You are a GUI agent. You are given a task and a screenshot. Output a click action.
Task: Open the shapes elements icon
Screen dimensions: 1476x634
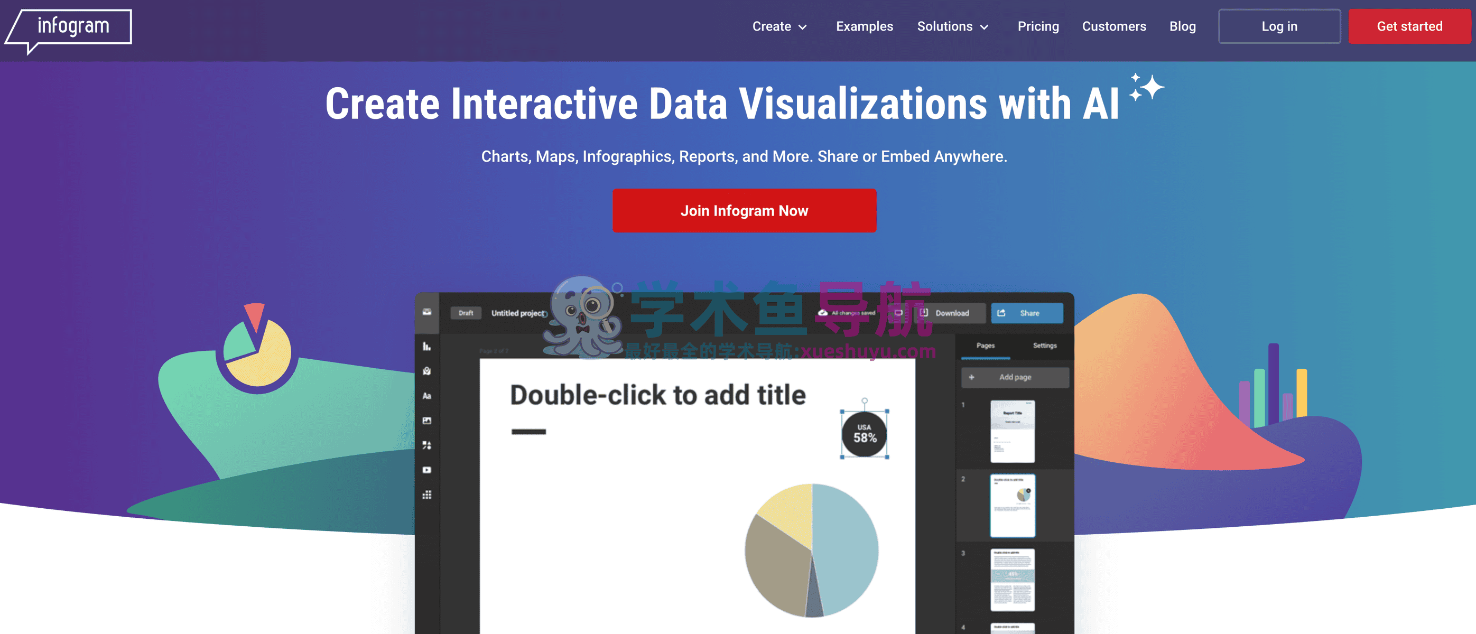pyautogui.click(x=426, y=445)
